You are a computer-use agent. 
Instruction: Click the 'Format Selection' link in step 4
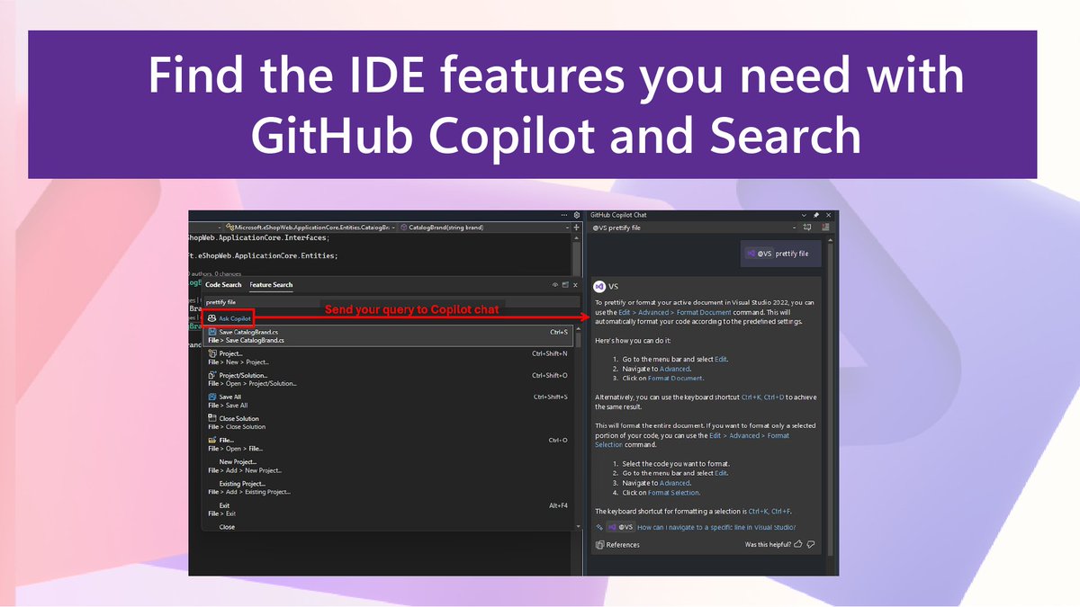point(673,493)
